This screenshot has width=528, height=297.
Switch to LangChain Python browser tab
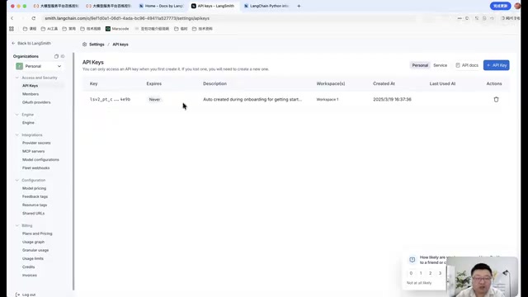click(x=266, y=6)
